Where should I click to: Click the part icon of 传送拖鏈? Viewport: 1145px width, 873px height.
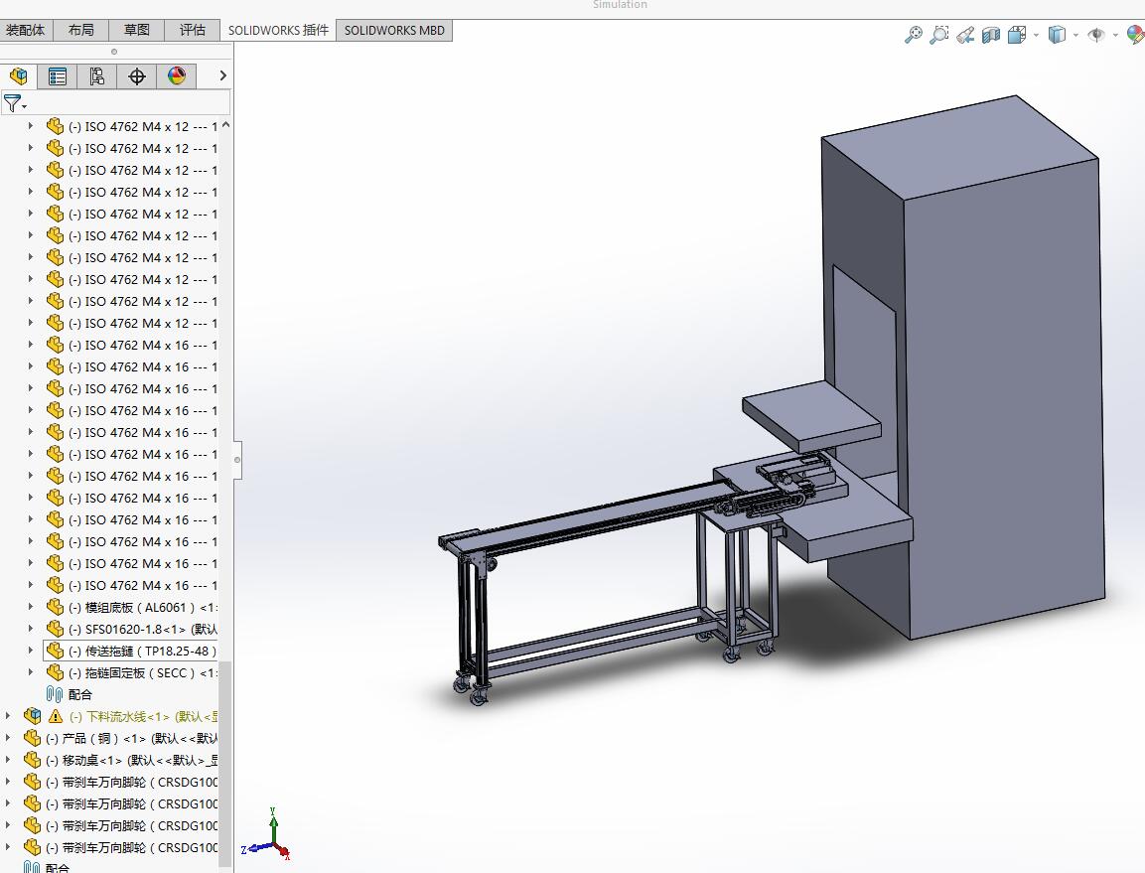click(x=55, y=651)
